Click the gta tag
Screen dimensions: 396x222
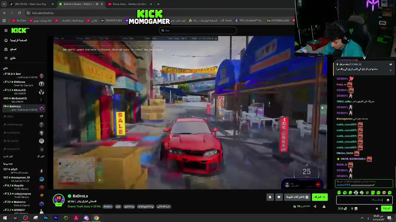pyautogui.click(x=118, y=207)
